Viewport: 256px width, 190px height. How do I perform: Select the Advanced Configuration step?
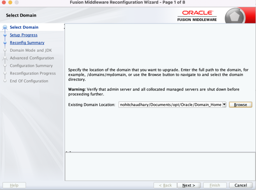click(x=32, y=58)
